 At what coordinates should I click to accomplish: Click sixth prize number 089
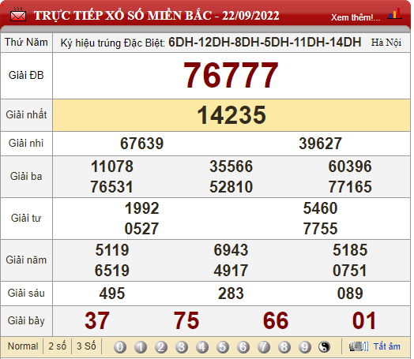350,294
